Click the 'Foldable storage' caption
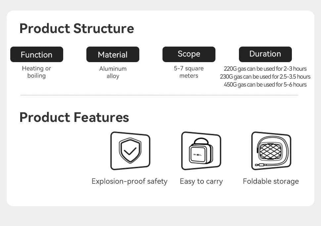Image resolution: width=321 pixels, height=226 pixels. pos(271,181)
